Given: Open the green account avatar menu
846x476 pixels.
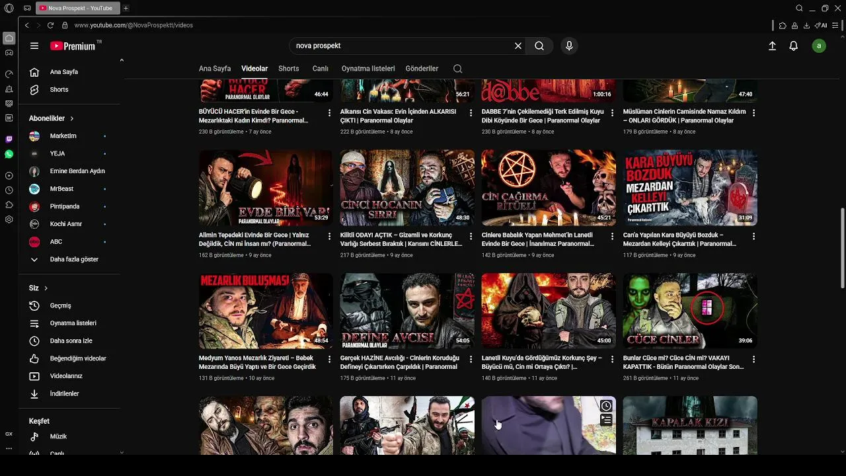Looking at the screenshot, I should click(x=819, y=46).
